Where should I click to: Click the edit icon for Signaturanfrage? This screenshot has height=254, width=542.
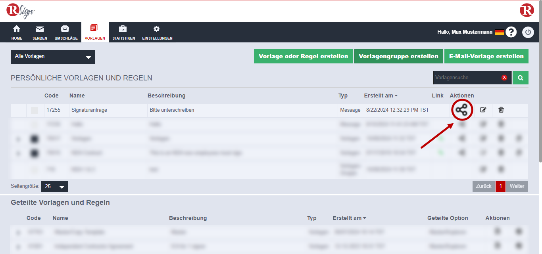[483, 110]
